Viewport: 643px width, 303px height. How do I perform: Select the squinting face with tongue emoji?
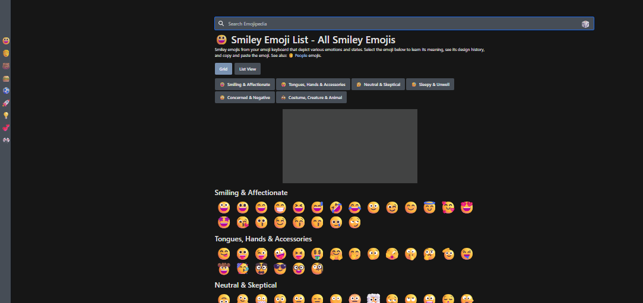click(x=299, y=254)
